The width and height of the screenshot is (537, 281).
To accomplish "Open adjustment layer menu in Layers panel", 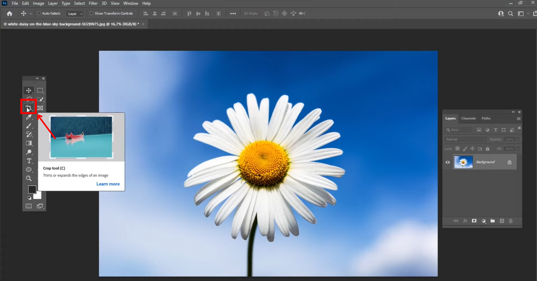I will pyautogui.click(x=483, y=221).
